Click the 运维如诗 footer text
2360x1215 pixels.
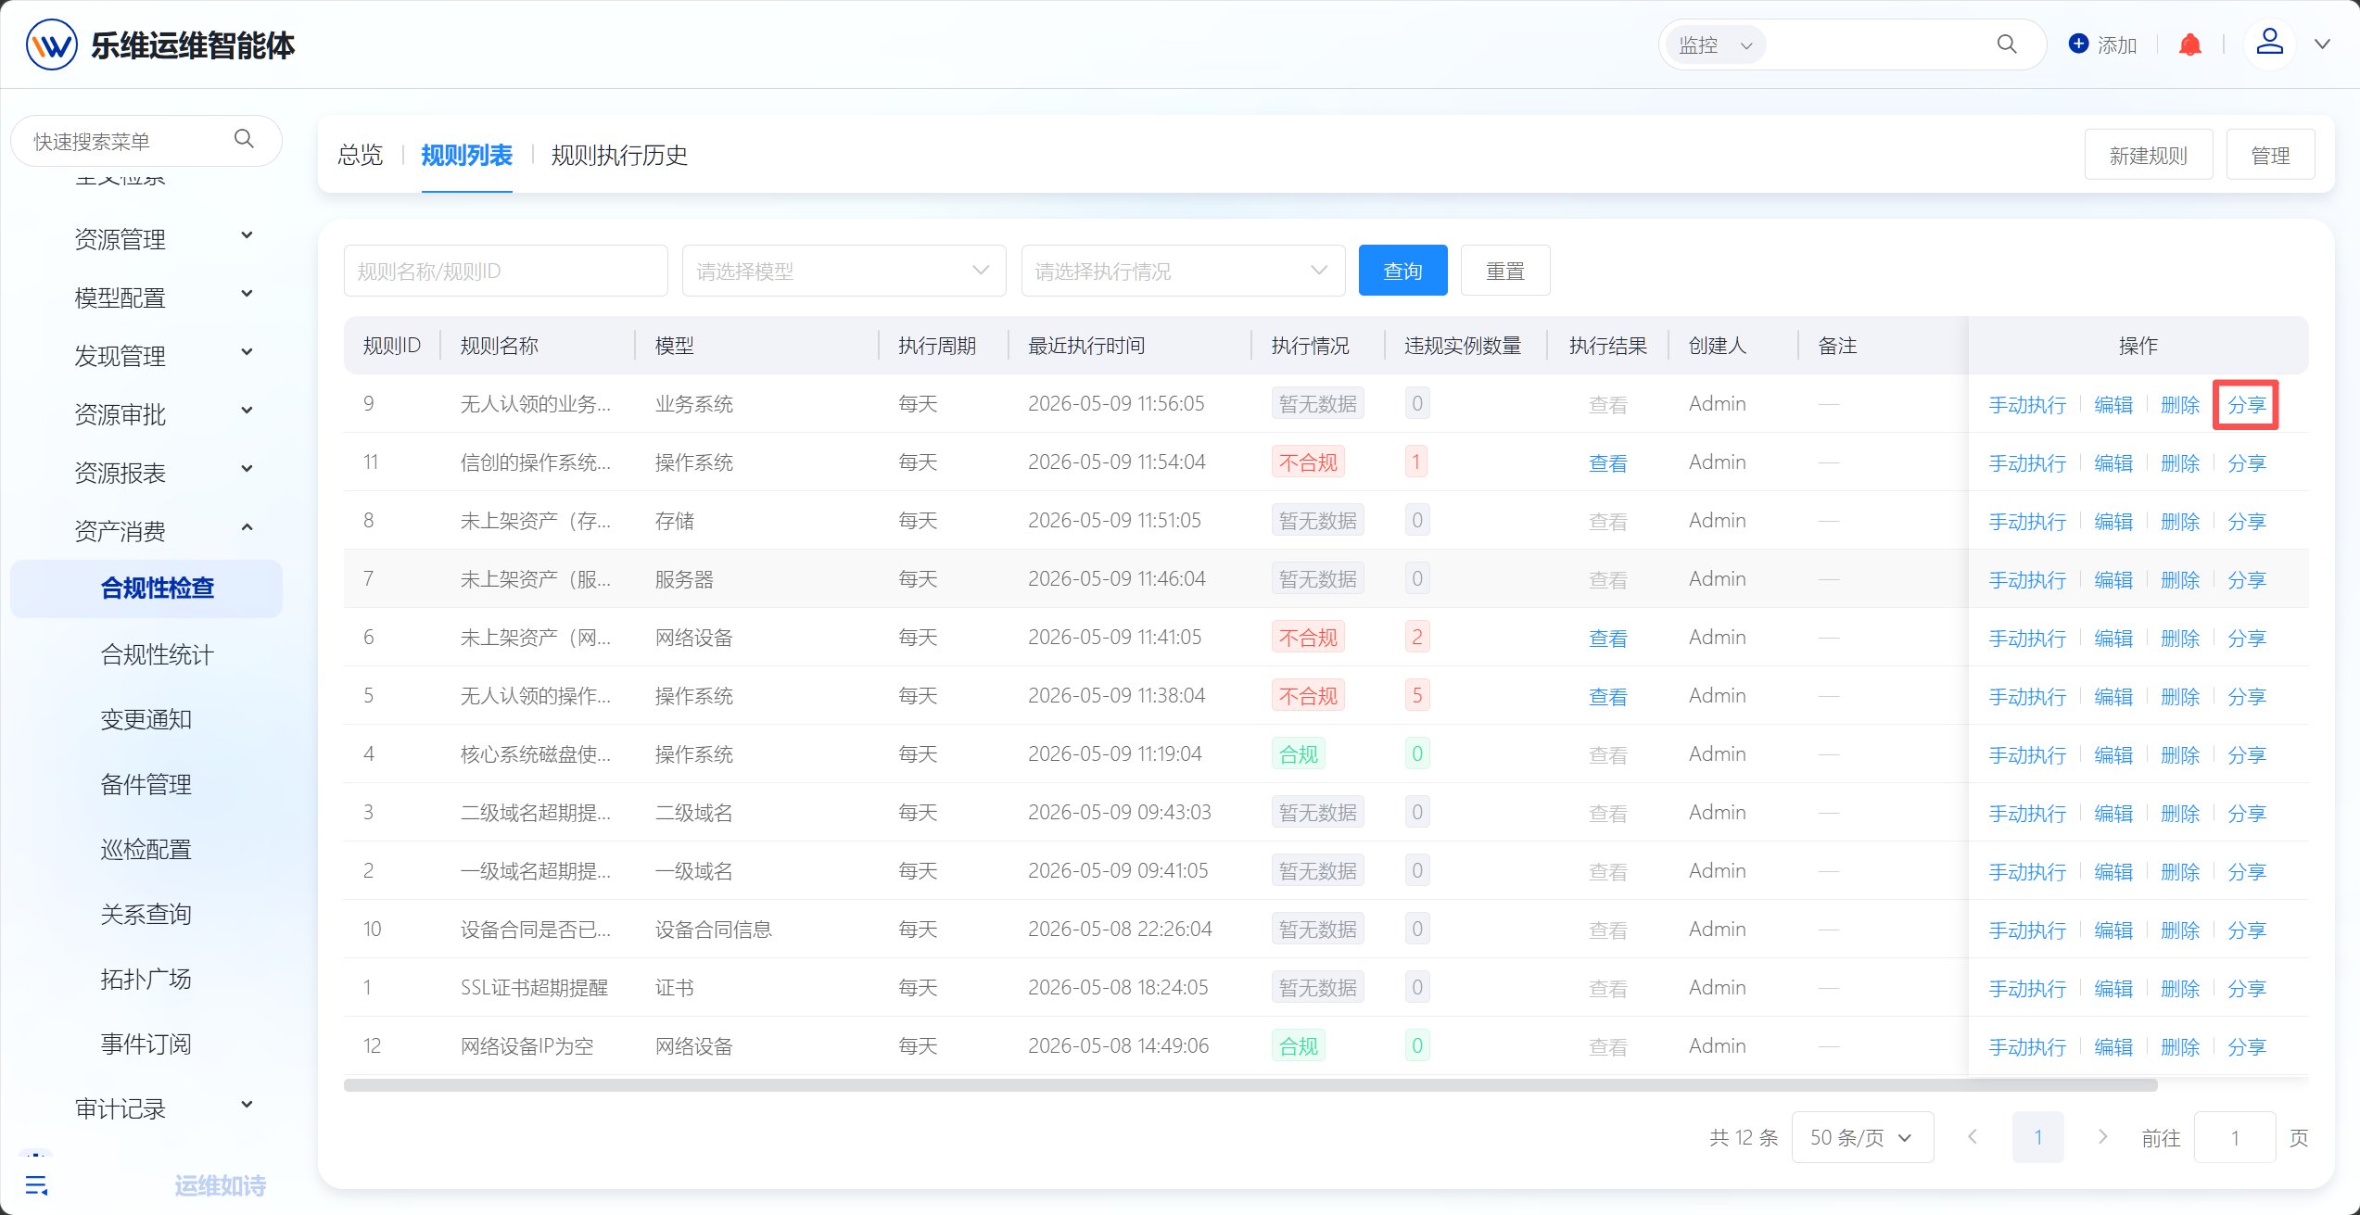pos(220,1185)
